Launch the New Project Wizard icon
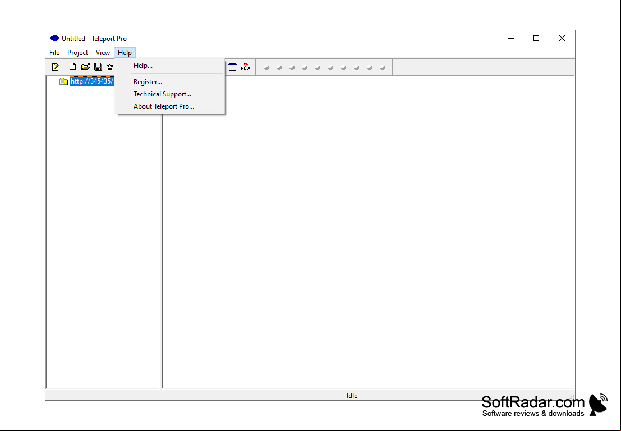 (56, 67)
